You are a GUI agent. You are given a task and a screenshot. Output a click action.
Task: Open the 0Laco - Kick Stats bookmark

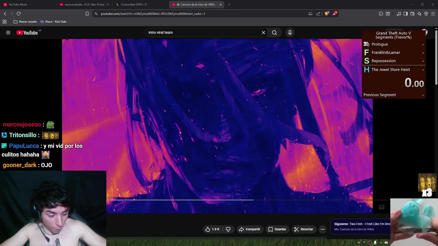click(x=53, y=22)
